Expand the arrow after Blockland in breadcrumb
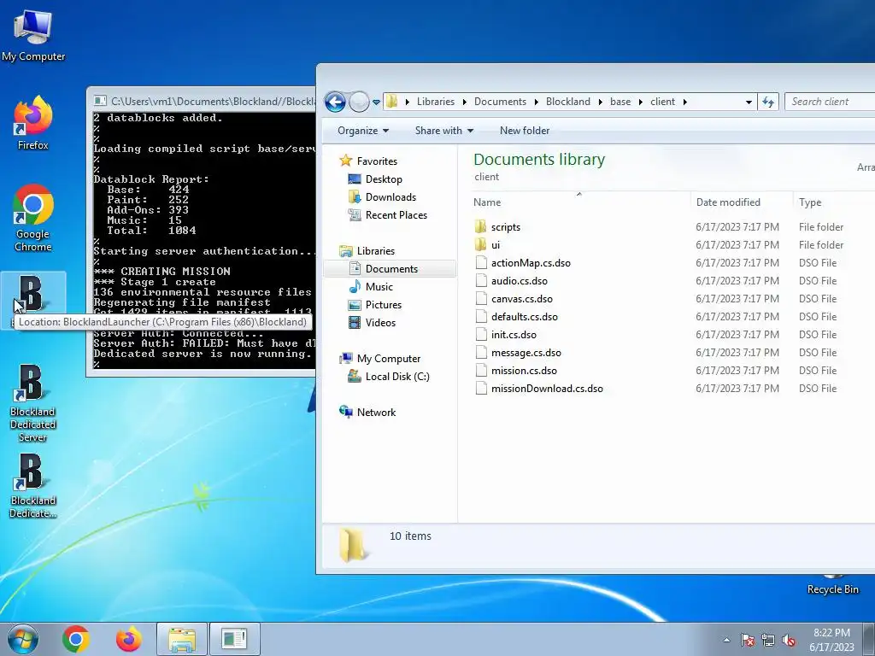875x656 pixels. click(x=601, y=102)
